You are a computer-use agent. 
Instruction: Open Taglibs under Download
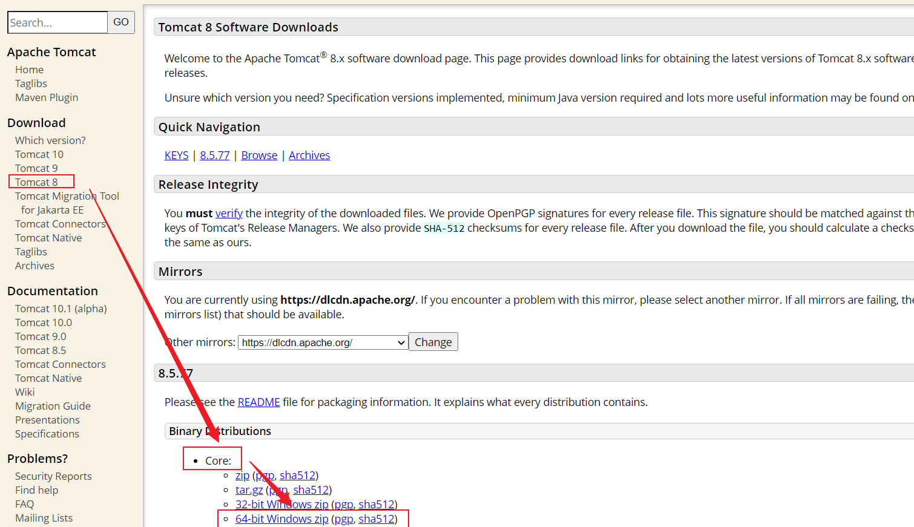tap(31, 252)
